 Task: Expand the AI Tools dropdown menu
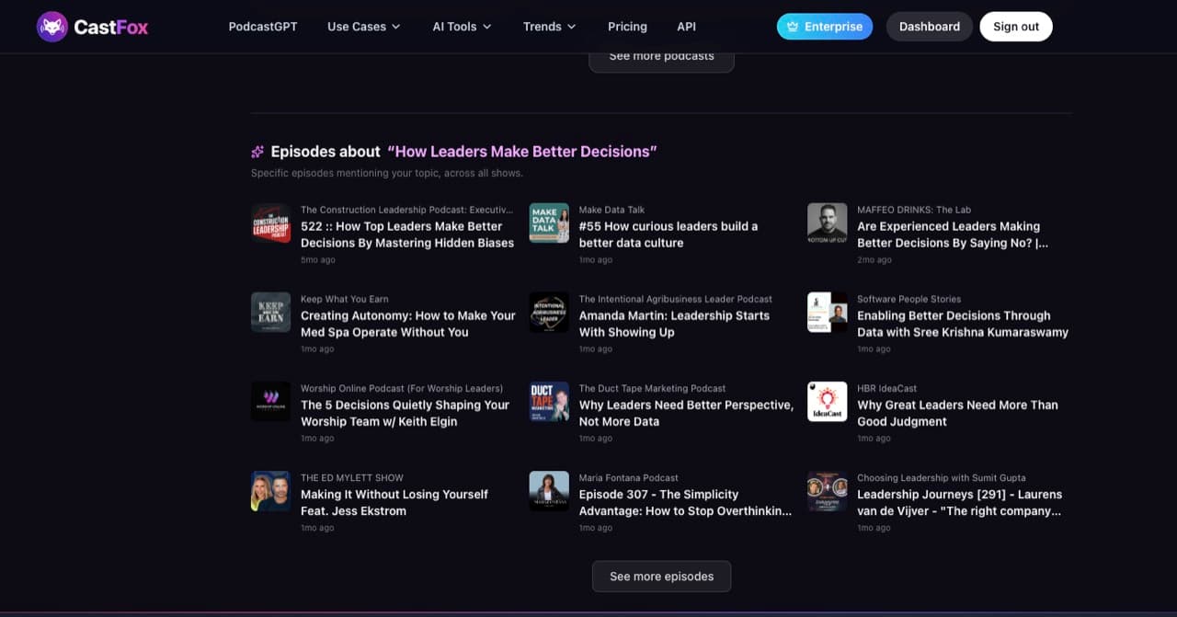tap(462, 27)
